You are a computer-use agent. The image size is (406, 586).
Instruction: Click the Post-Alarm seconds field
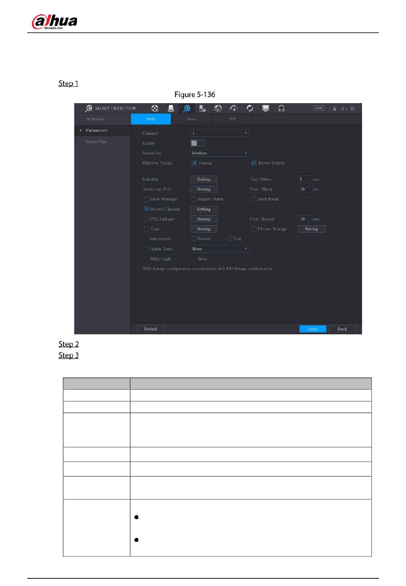pyautogui.click(x=305, y=189)
